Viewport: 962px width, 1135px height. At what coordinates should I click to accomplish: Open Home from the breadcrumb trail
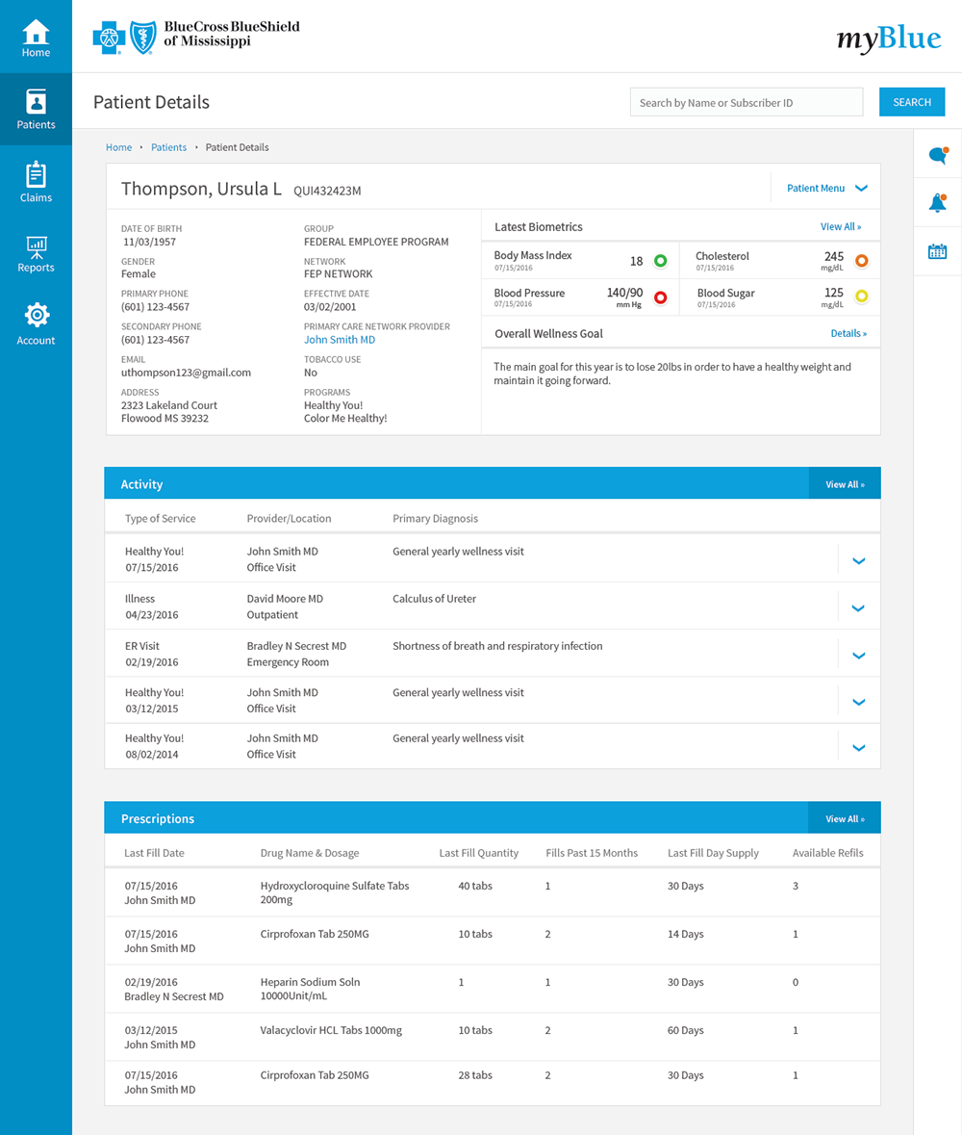click(118, 147)
